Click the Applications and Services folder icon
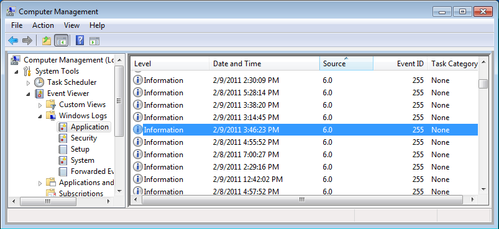The height and width of the screenshot is (229, 499). [51, 183]
